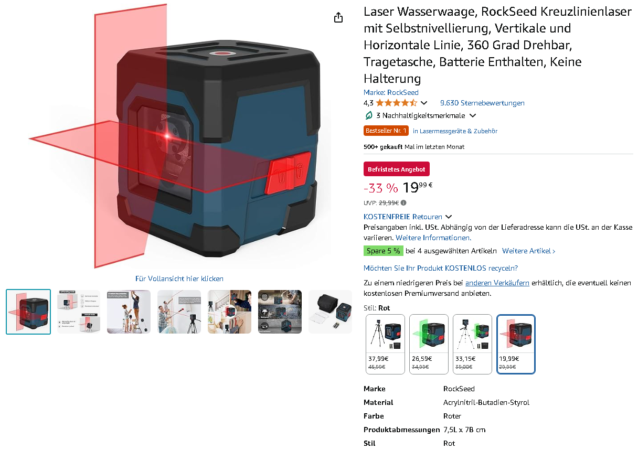View the thumbnail with laser on tripod

click(x=179, y=312)
